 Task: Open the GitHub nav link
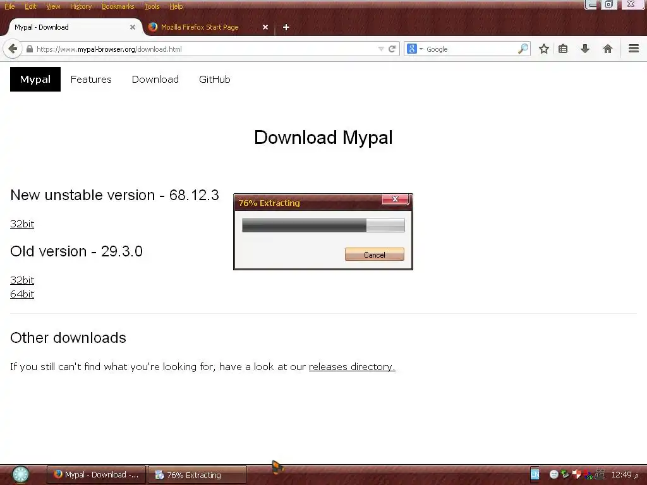pos(215,79)
